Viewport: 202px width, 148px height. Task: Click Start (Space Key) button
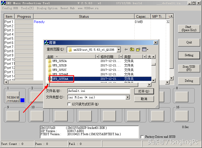coord(189,29)
